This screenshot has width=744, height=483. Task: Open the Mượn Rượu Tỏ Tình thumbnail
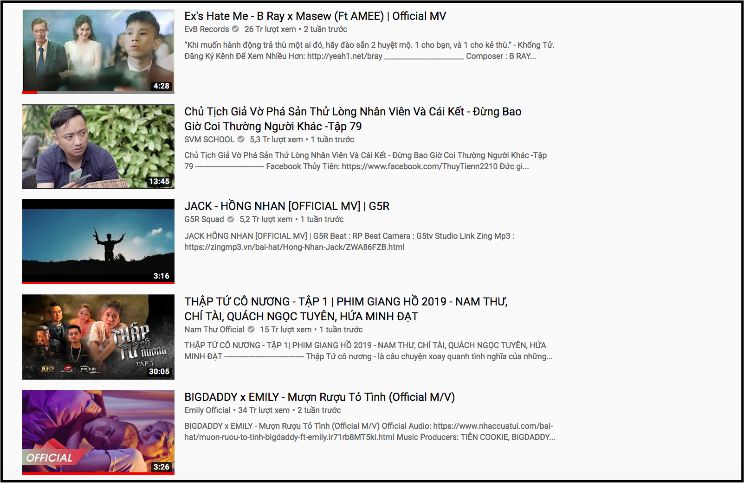98,432
